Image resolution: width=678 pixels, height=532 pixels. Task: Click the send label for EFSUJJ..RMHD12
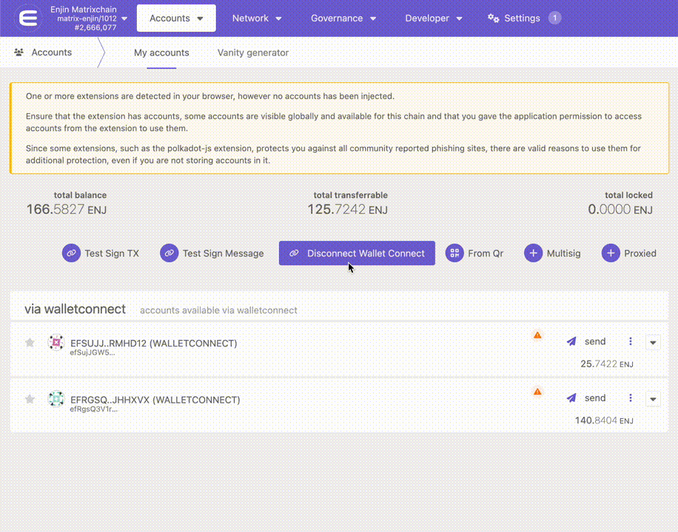[x=595, y=341]
